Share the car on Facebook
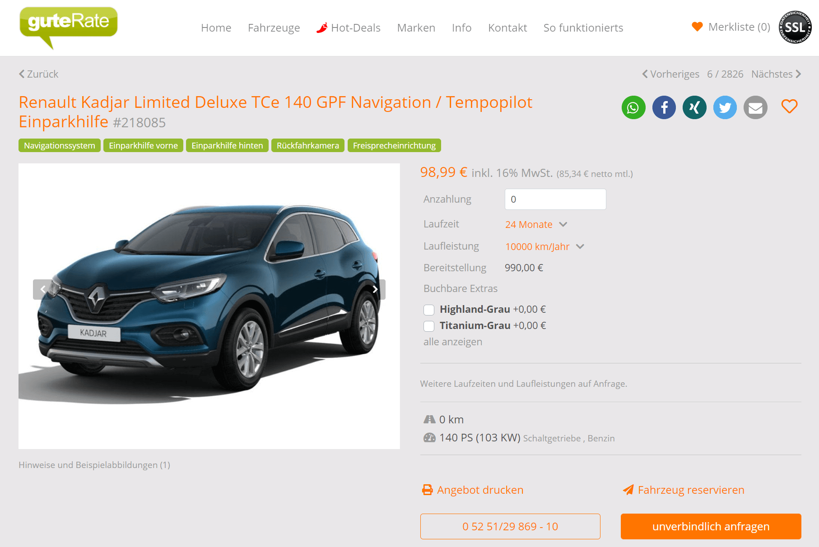This screenshot has width=819, height=547. [x=664, y=107]
